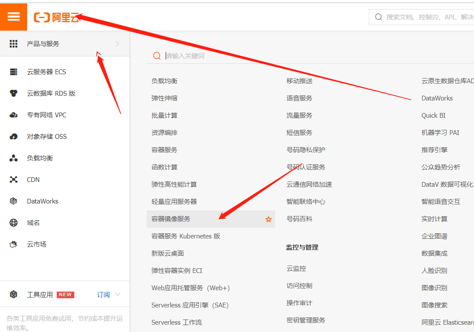This screenshot has height=332, width=474.
Task: Open 弹性高性能计算 product link
Action: pyautogui.click(x=174, y=184)
